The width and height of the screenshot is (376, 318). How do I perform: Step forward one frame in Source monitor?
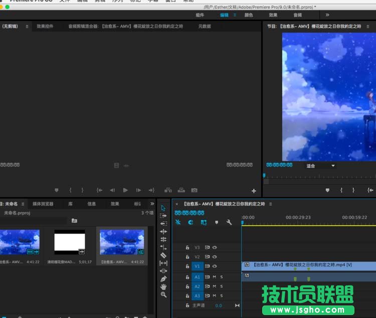click(138, 190)
